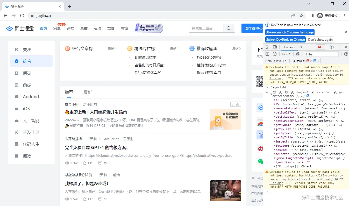Open the 大前端跨端开发指南 thumbnail
The height and width of the screenshot is (206, 349).
point(226,119)
